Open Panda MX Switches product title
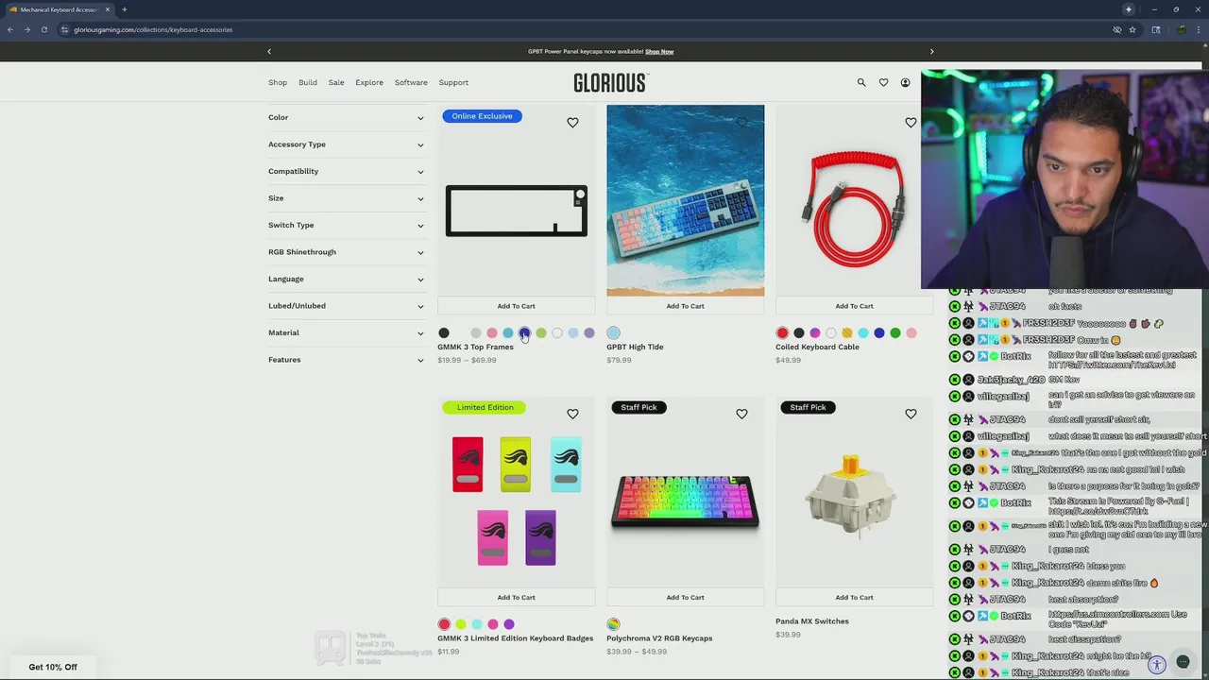 coord(812,621)
